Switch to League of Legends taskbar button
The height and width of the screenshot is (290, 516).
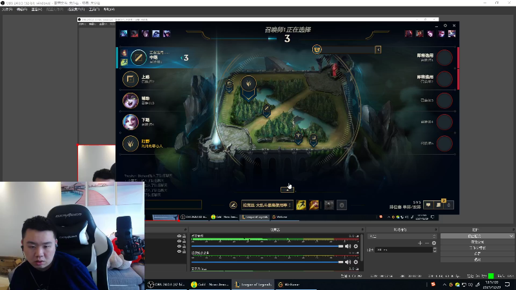[253, 284]
